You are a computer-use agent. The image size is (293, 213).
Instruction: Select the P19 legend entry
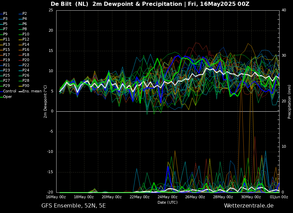(x=5, y=60)
